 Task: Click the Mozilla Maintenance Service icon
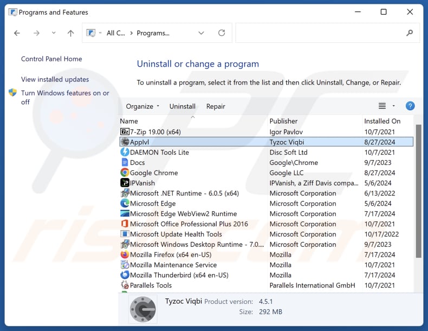click(x=125, y=265)
